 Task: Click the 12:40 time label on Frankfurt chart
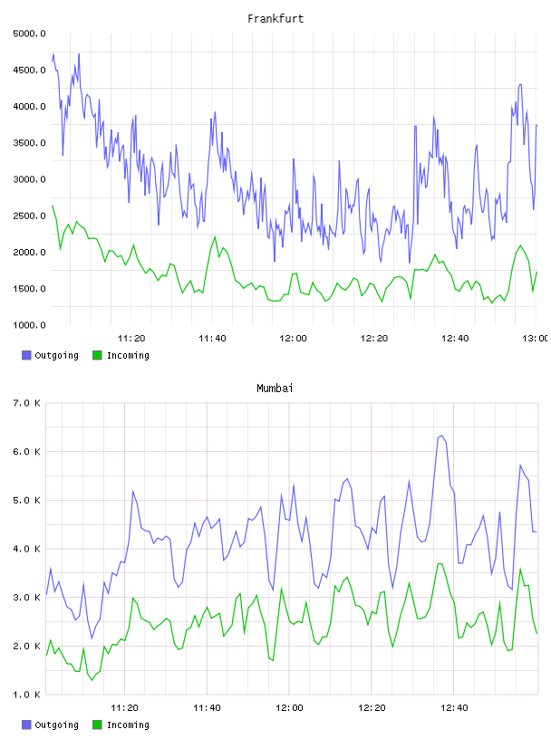(x=455, y=339)
